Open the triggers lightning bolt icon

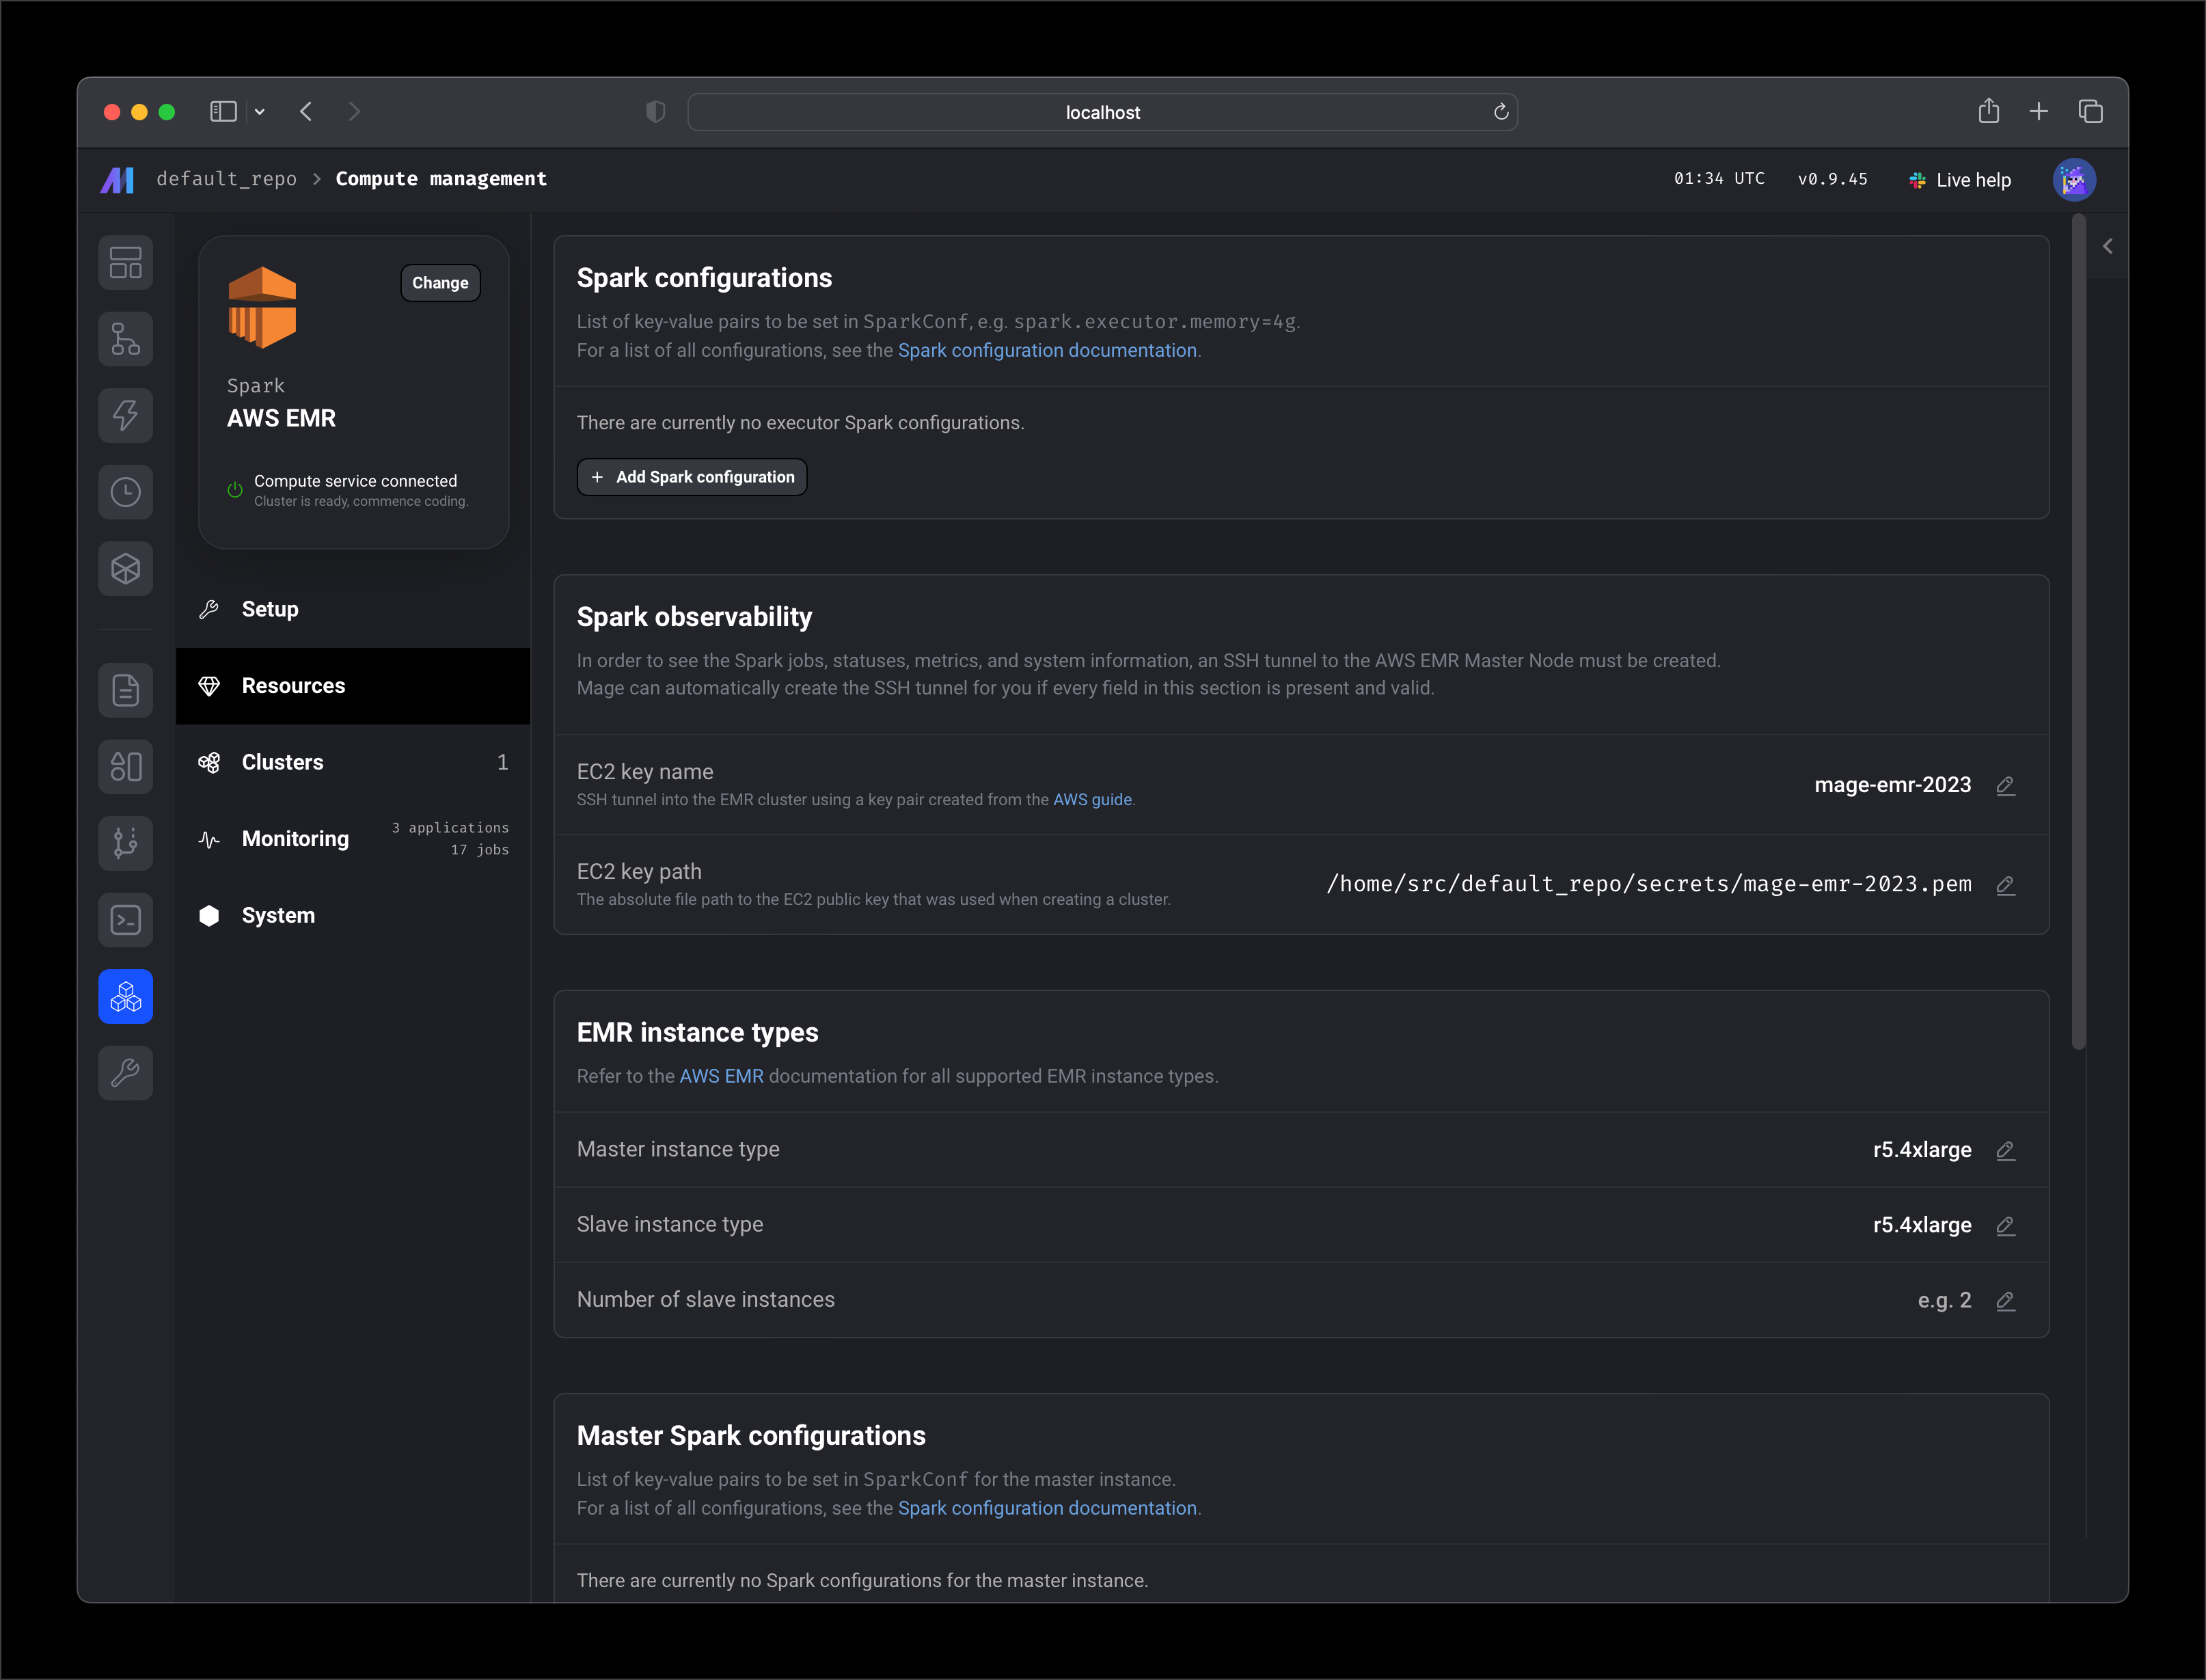coord(125,416)
